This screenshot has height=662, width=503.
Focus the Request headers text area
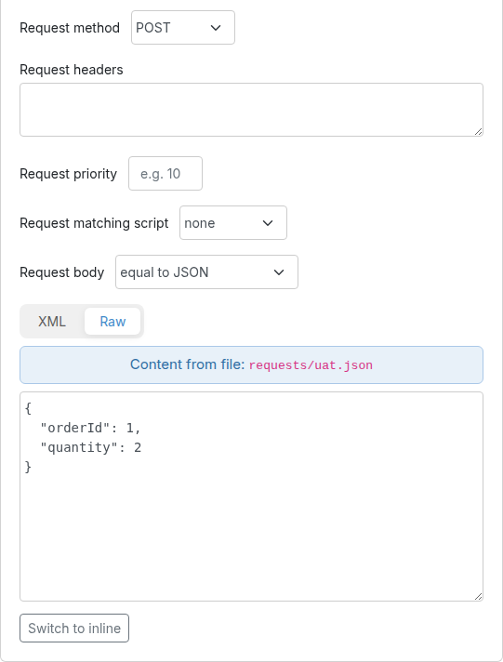pyautogui.click(x=251, y=110)
